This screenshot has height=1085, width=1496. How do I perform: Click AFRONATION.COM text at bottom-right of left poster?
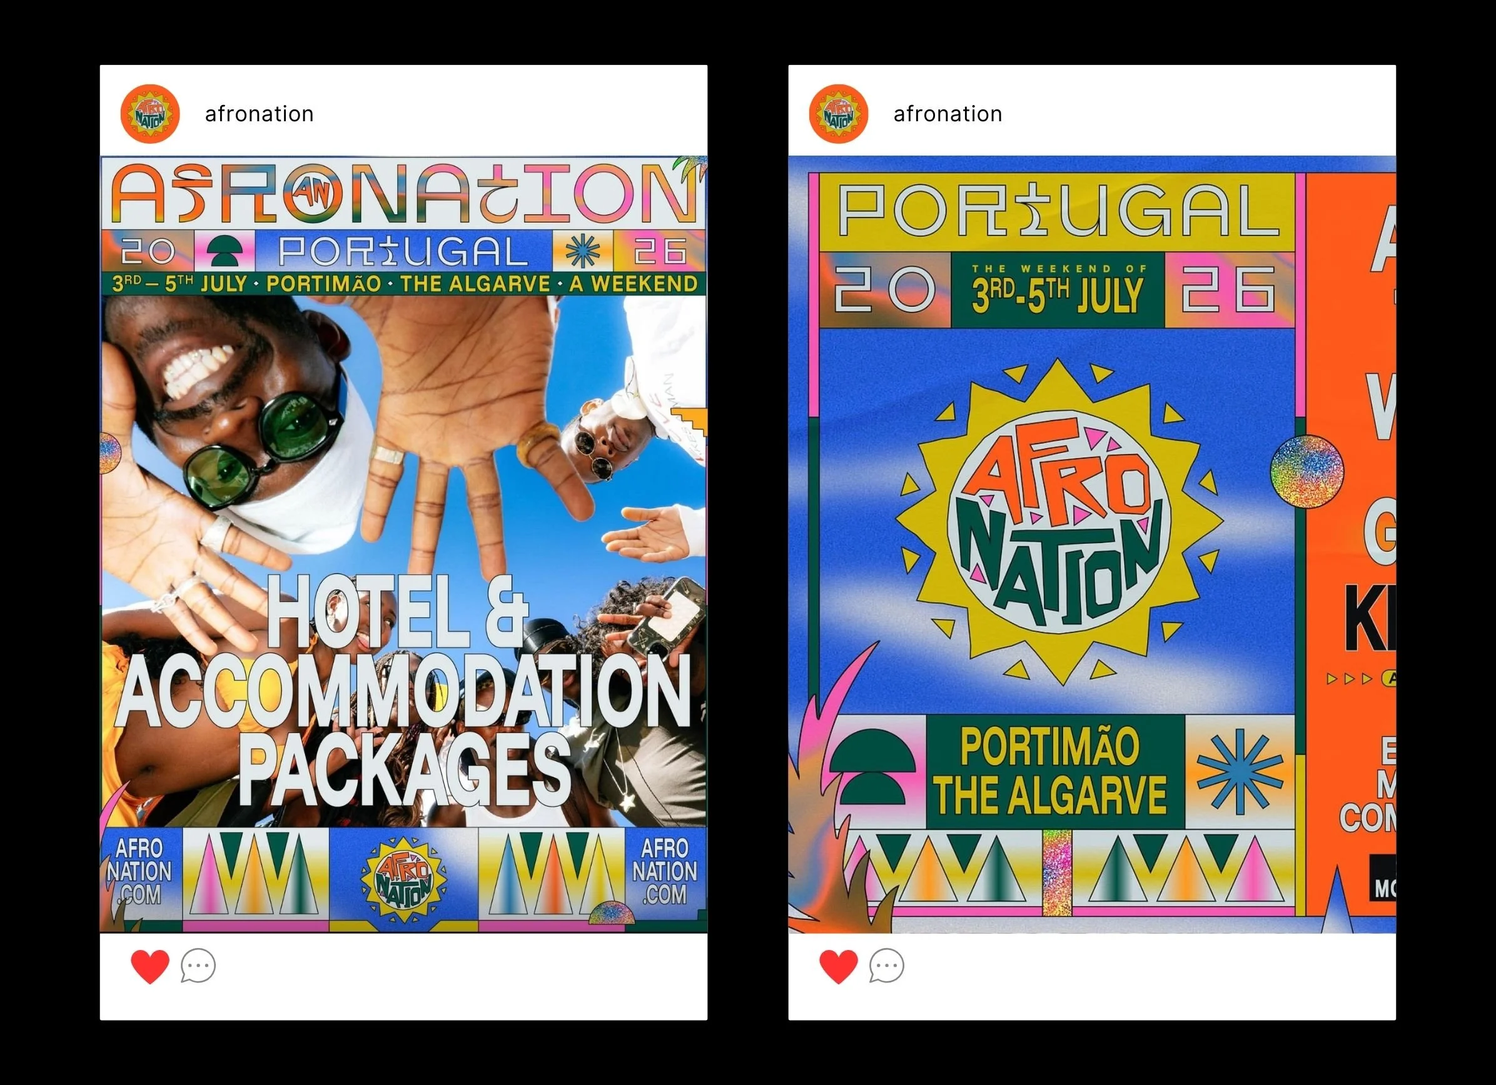tap(664, 872)
